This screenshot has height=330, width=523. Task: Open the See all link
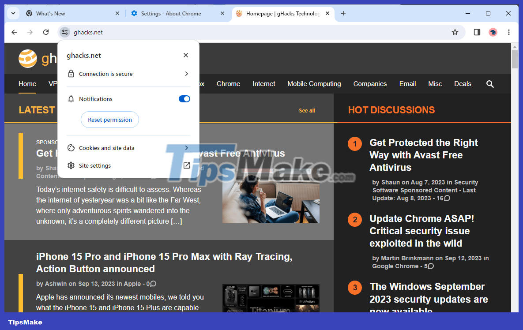pyautogui.click(x=307, y=111)
